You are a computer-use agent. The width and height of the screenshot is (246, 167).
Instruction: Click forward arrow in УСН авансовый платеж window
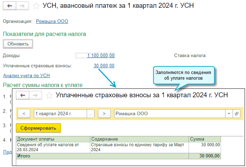click(22, 6)
